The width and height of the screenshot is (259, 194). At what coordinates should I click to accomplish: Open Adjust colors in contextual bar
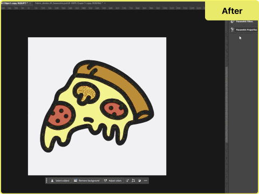click(113, 181)
